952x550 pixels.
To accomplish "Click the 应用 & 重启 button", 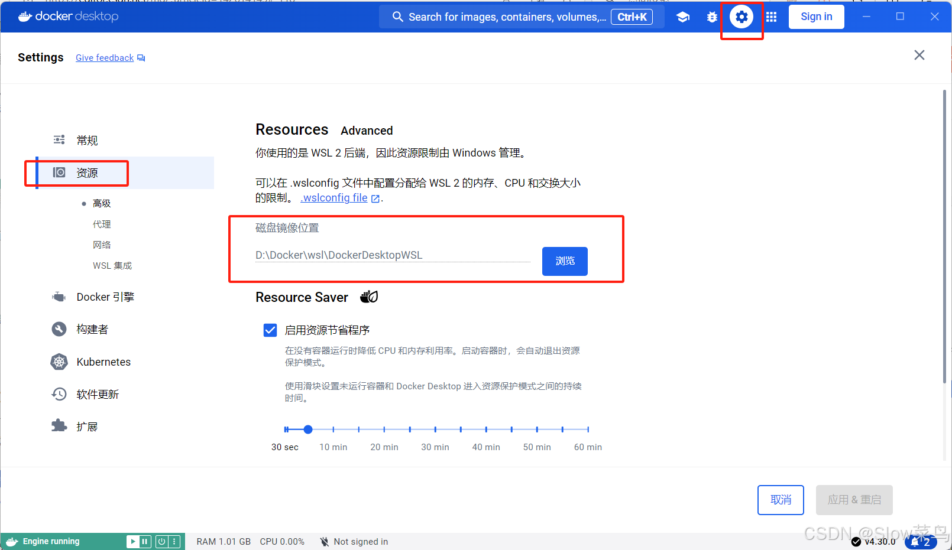I will click(854, 500).
